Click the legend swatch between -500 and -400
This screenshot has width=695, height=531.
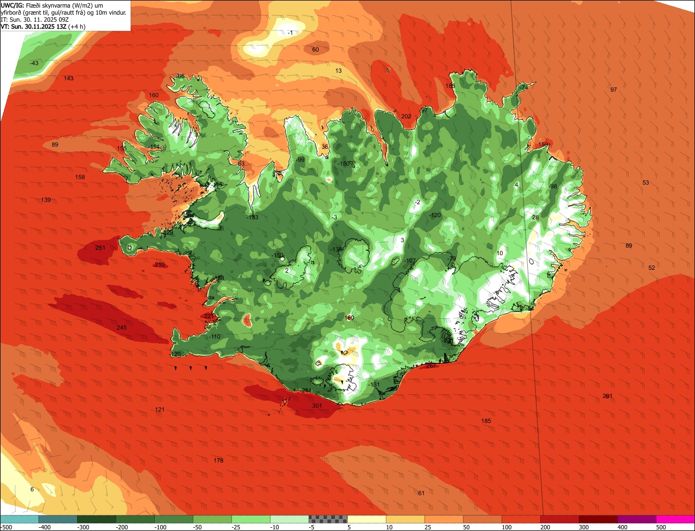(x=20, y=519)
